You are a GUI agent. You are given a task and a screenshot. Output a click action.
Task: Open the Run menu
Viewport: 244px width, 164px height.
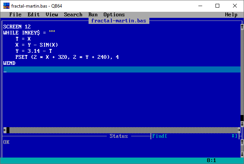93,14
